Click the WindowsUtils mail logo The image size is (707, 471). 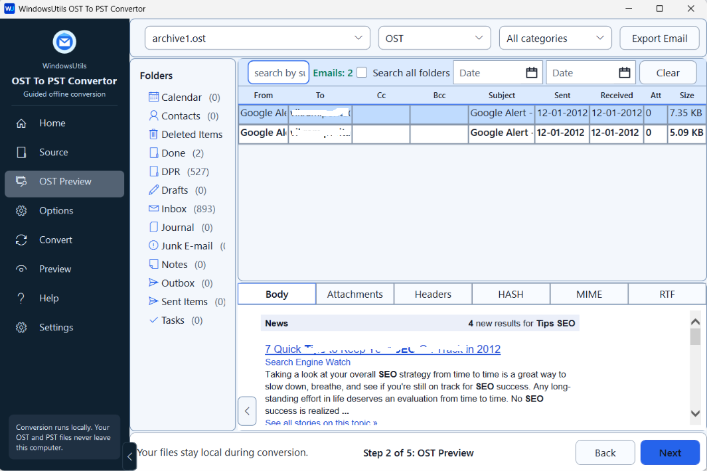coord(64,42)
